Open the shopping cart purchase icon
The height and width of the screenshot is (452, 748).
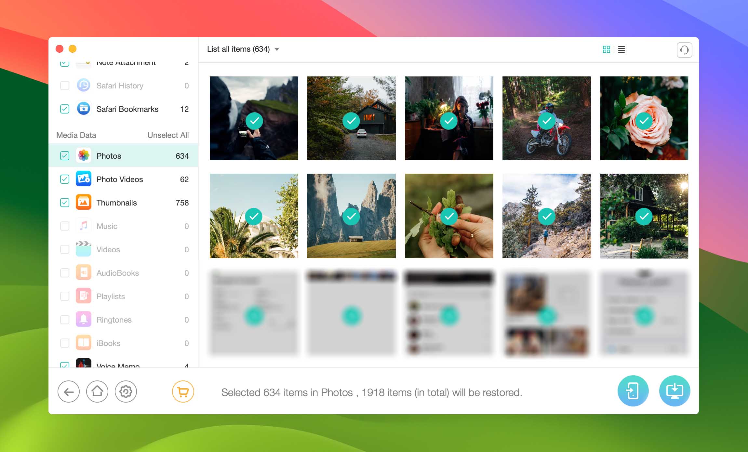183,392
